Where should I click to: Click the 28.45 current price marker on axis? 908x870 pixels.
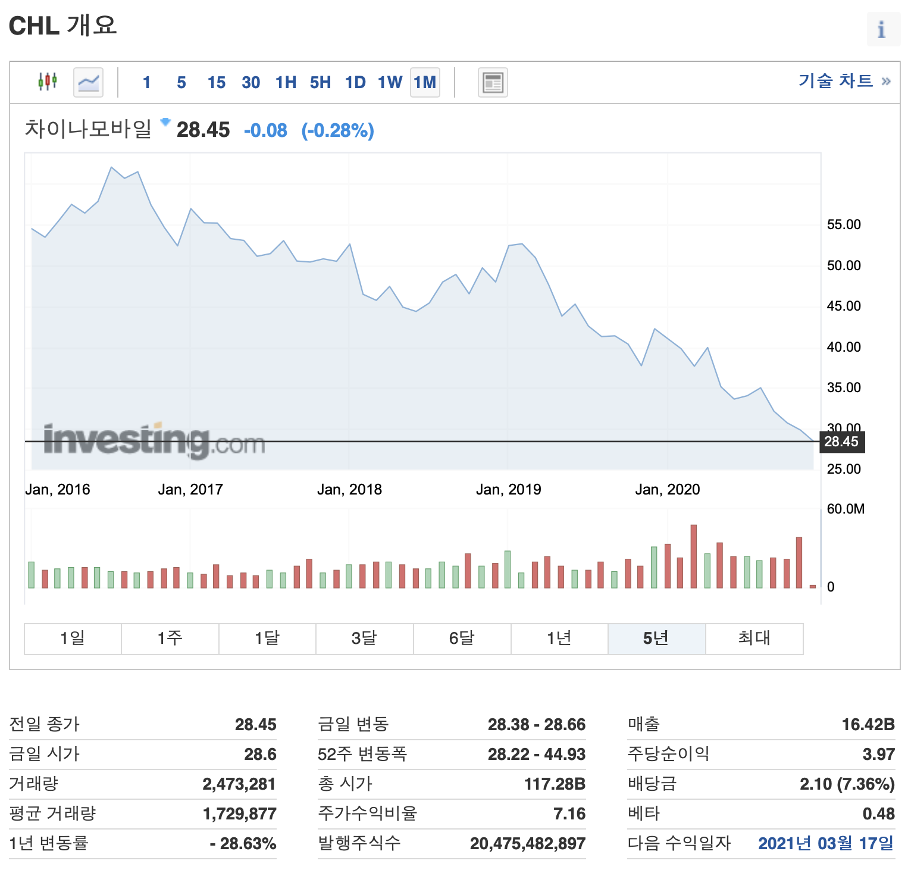click(x=842, y=442)
